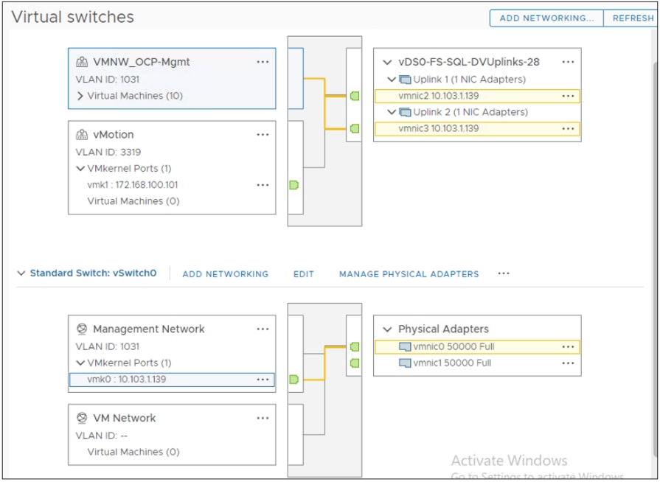Collapse Uplink 1 (1 NIC Adapters)
The height and width of the screenshot is (482, 660).
(x=392, y=79)
